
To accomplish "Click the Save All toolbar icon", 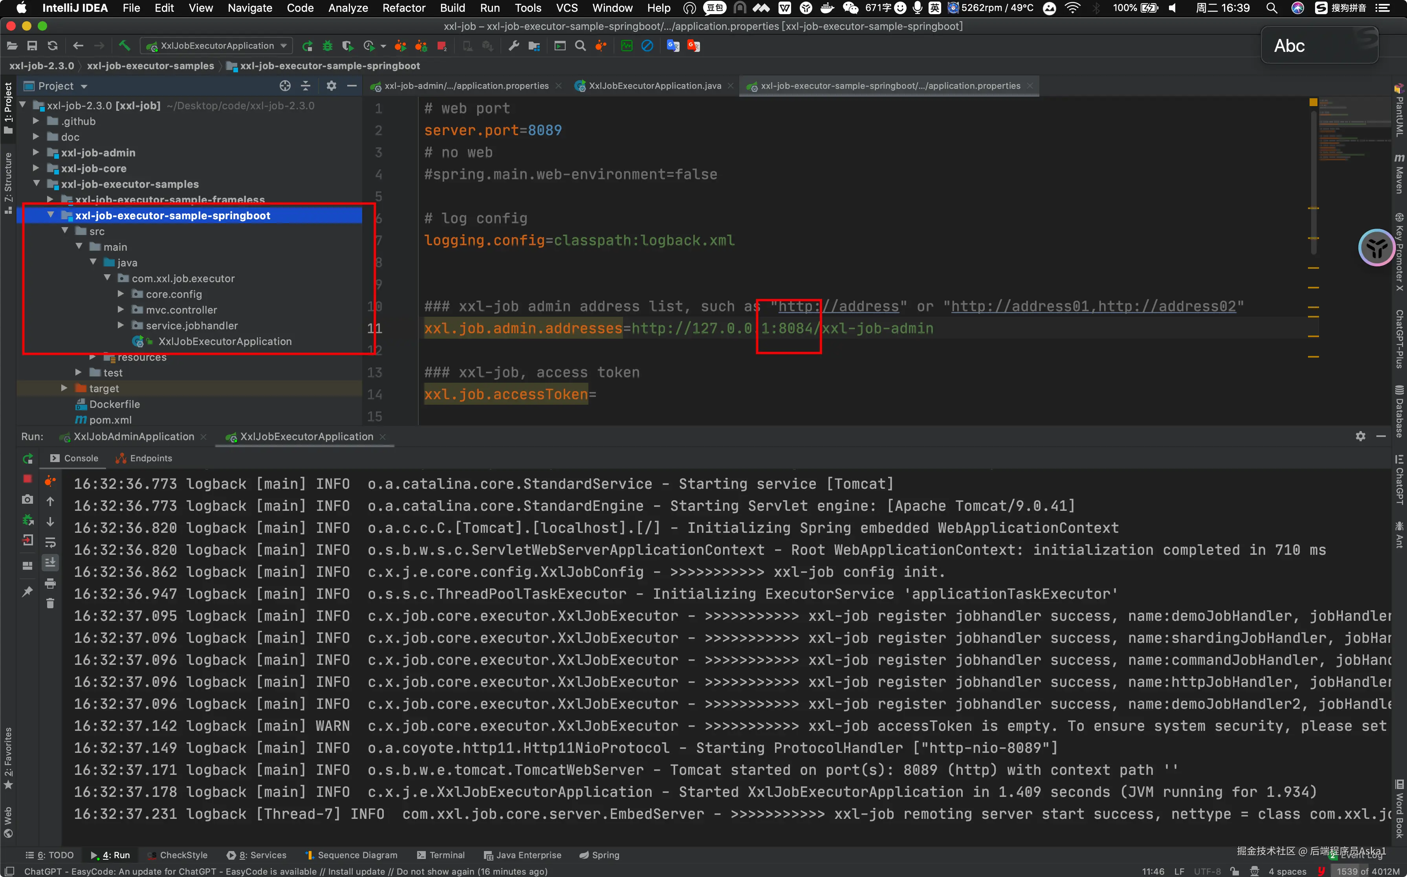I will 32,46.
